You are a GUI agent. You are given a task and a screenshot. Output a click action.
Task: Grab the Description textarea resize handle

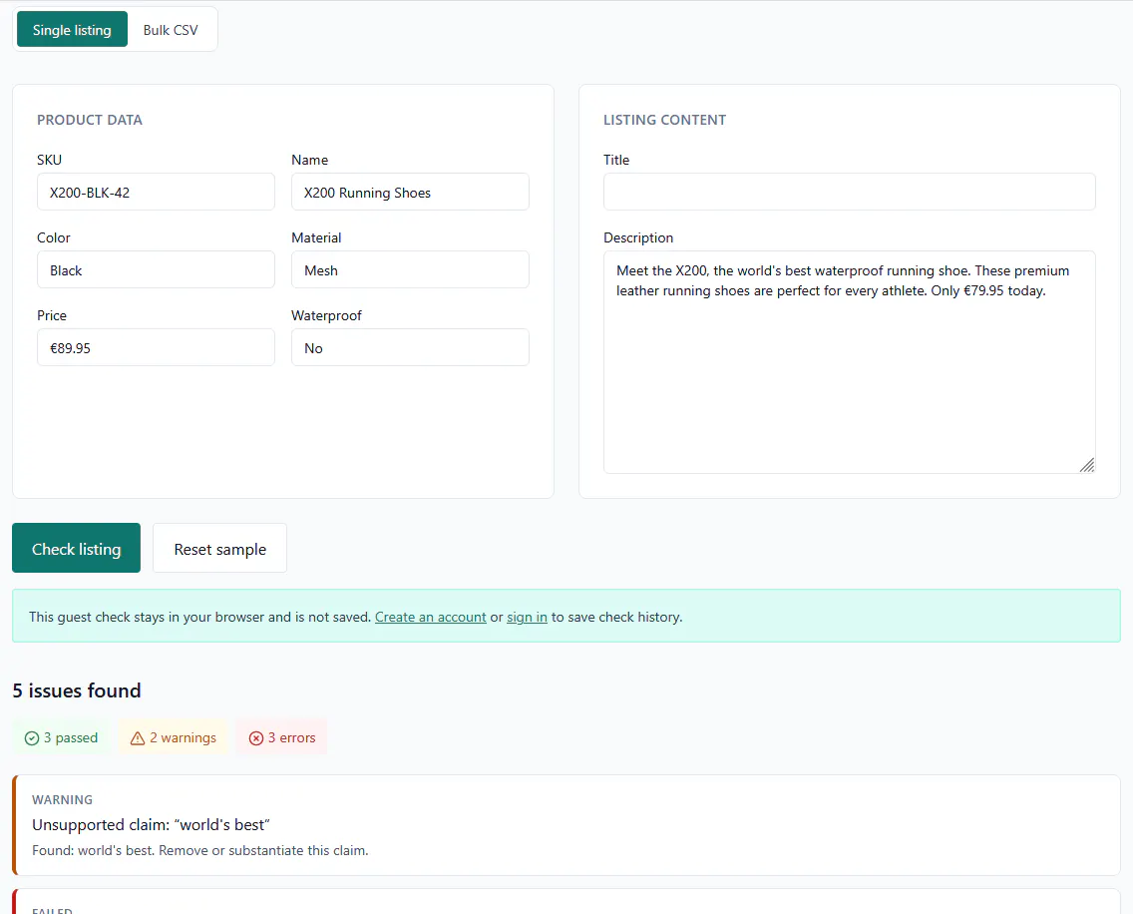point(1087,465)
